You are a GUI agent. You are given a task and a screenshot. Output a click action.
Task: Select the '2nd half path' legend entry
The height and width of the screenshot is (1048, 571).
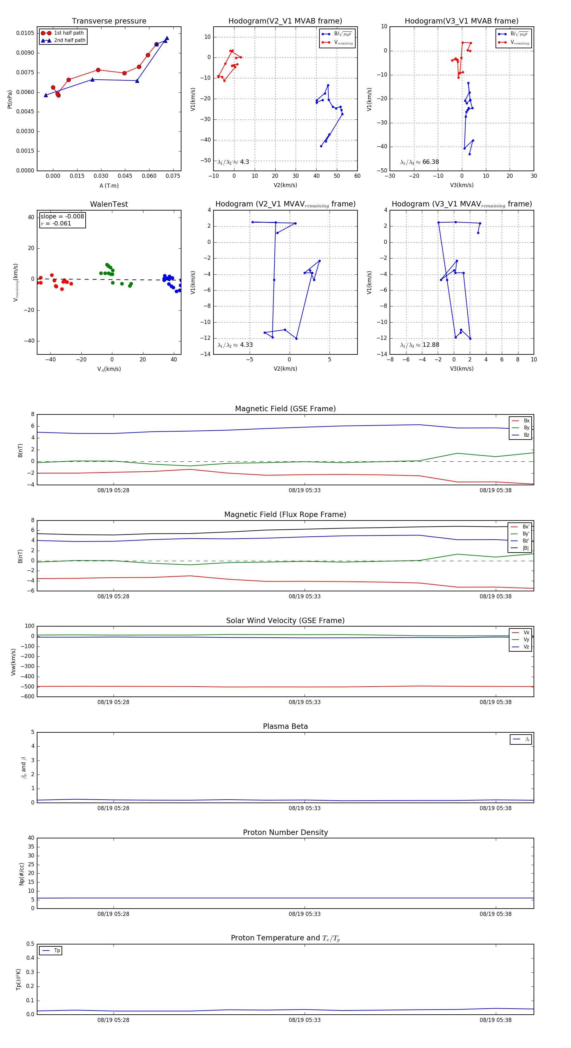coord(63,40)
